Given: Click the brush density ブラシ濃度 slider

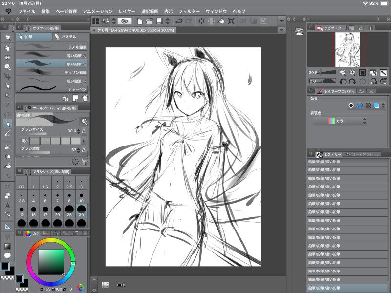Looking at the screenshot, I should coord(45,152).
